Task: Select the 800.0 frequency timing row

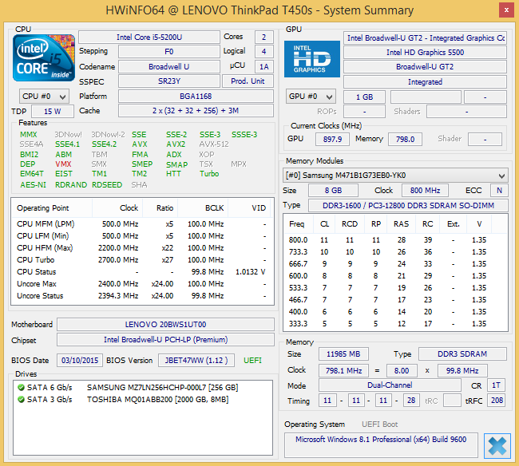Action: [x=395, y=240]
